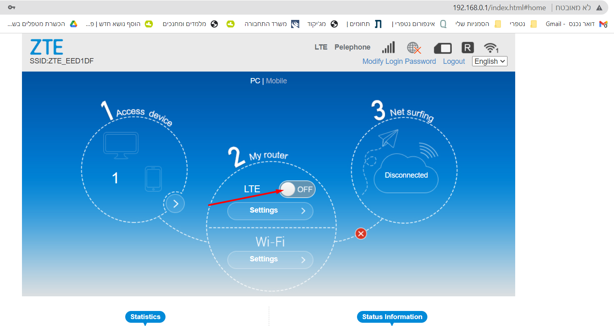The image size is (614, 326).
Task: Click the mobile phone device icon
Action: coord(153,178)
